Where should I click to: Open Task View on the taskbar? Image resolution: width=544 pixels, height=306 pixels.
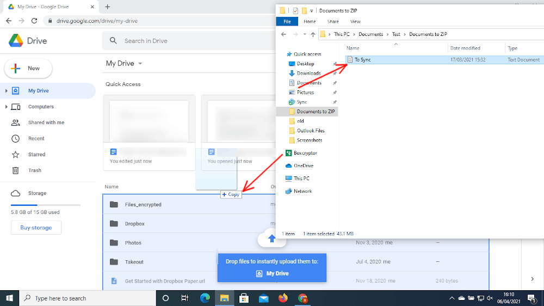click(185, 298)
